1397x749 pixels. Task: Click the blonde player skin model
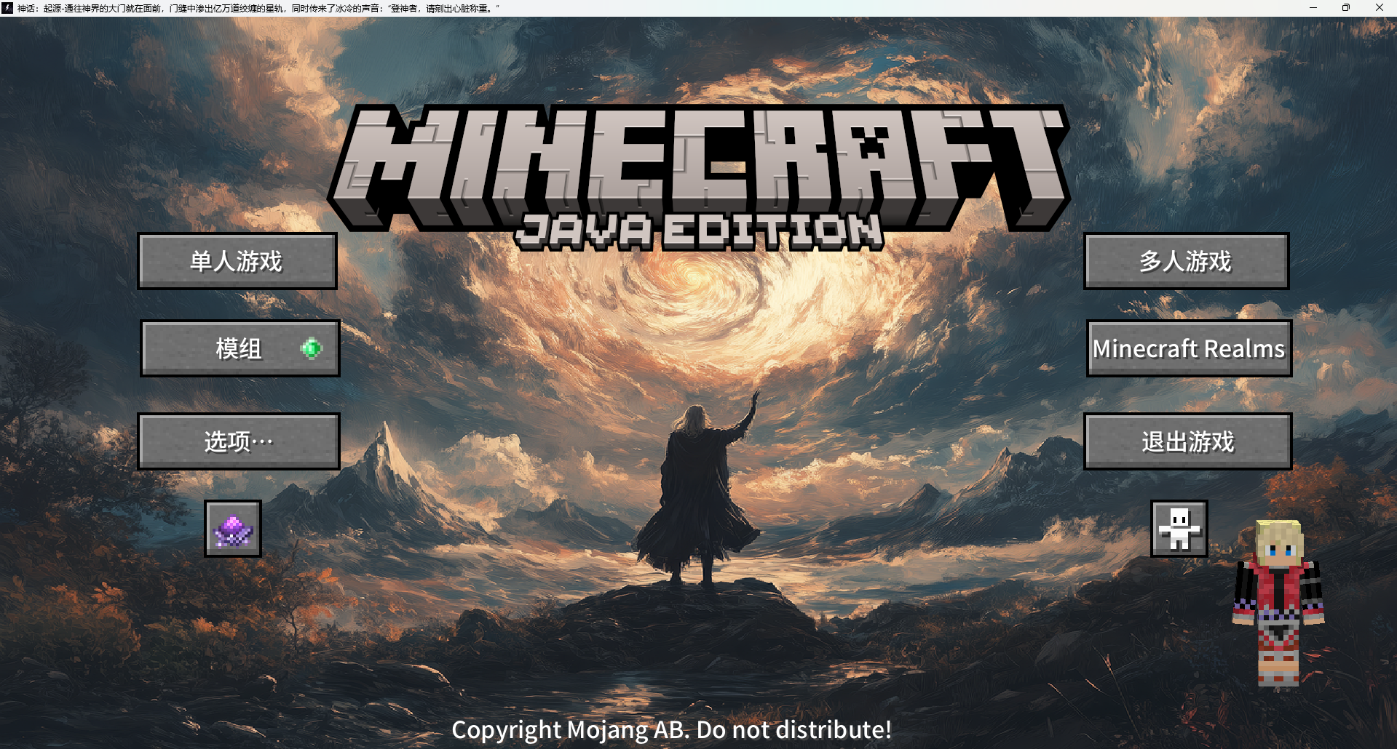1278,604
